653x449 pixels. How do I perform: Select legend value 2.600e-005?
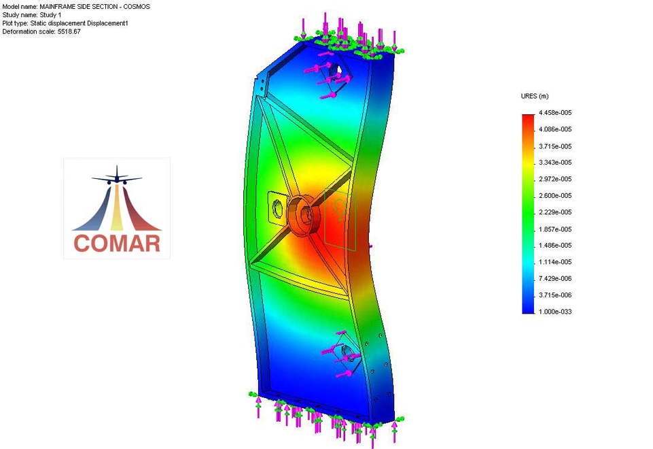[555, 195]
